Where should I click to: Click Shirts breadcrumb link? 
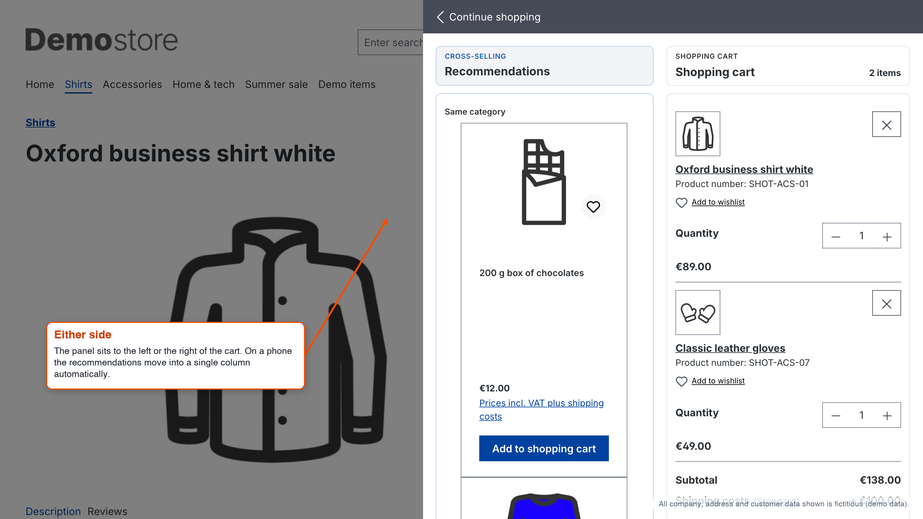[x=40, y=123]
